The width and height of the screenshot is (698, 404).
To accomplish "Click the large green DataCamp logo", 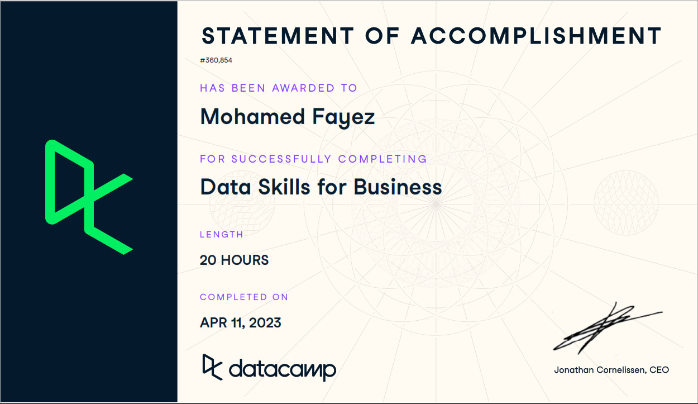I will [88, 197].
